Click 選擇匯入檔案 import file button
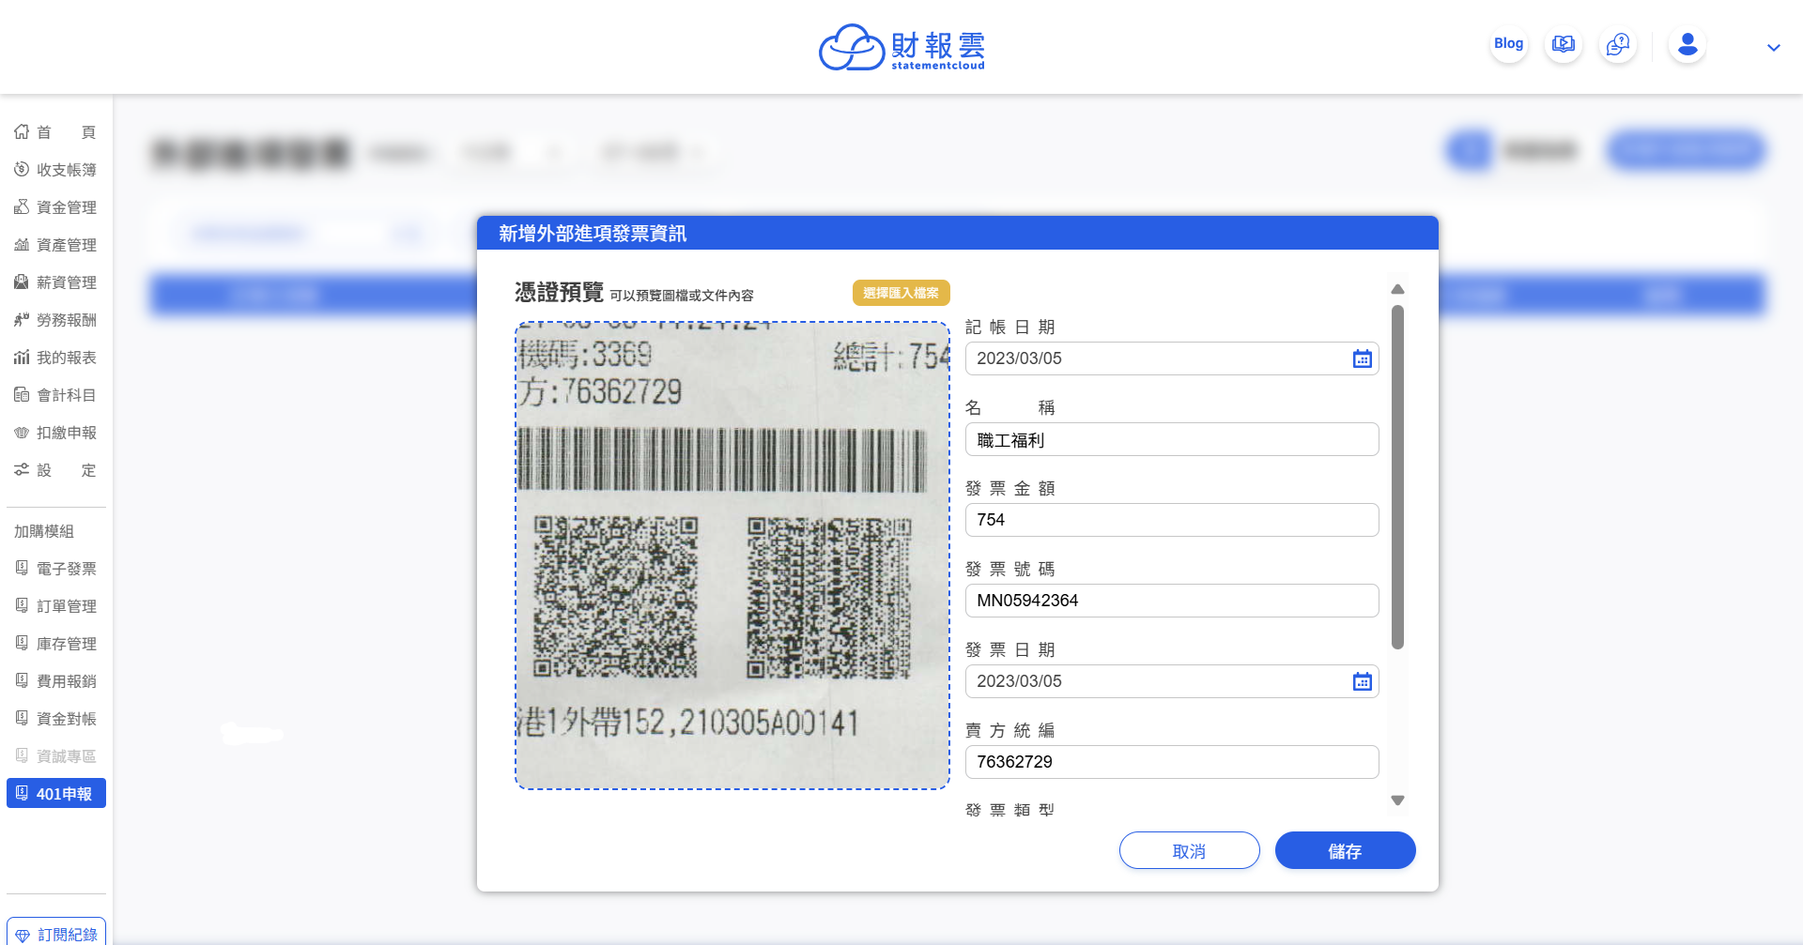1803x945 pixels. 901,293
